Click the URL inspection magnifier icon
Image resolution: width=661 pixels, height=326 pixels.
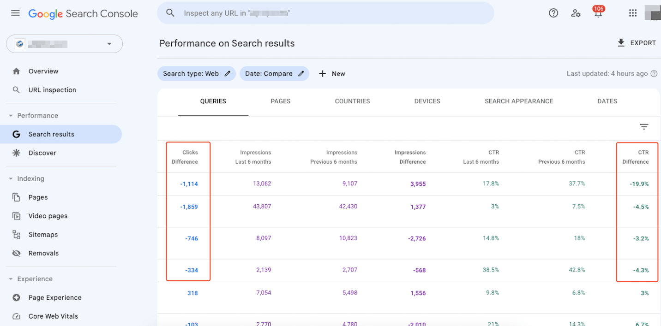tap(17, 90)
